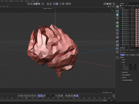Image resolution: width=139 pixels, height=104 pixels.
Task: Open the Info tab in Attributes
Action: pyautogui.click(x=127, y=55)
